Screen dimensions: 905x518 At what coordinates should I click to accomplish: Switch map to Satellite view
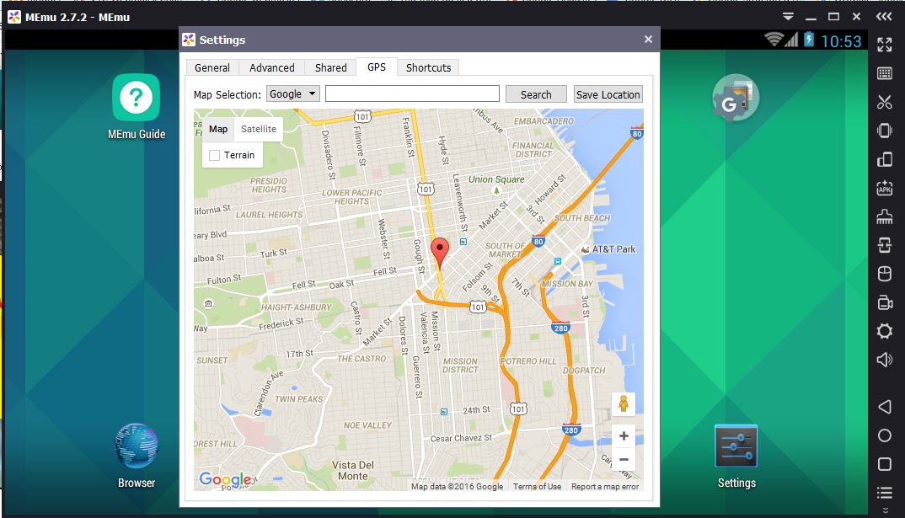tap(259, 129)
